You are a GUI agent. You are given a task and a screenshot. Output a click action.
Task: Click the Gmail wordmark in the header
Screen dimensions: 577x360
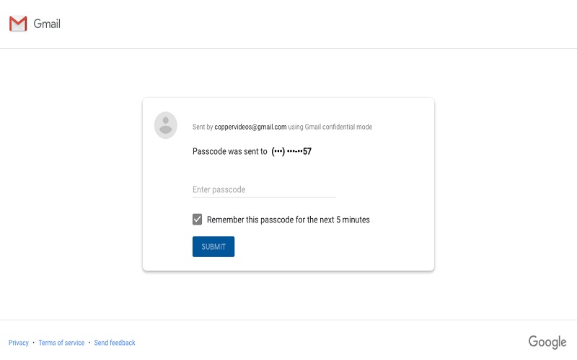coord(47,24)
